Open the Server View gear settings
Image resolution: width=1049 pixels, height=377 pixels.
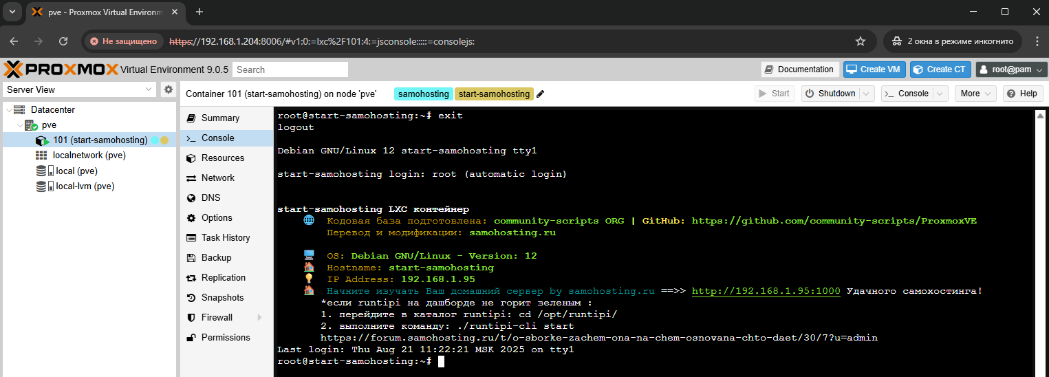coord(168,89)
